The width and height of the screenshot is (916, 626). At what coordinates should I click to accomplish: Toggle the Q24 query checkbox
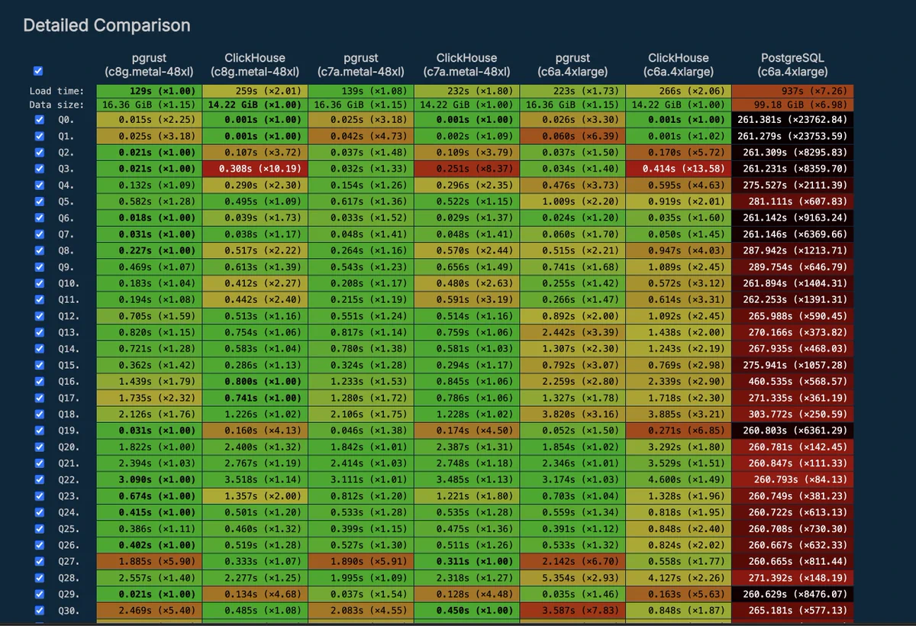tap(39, 512)
